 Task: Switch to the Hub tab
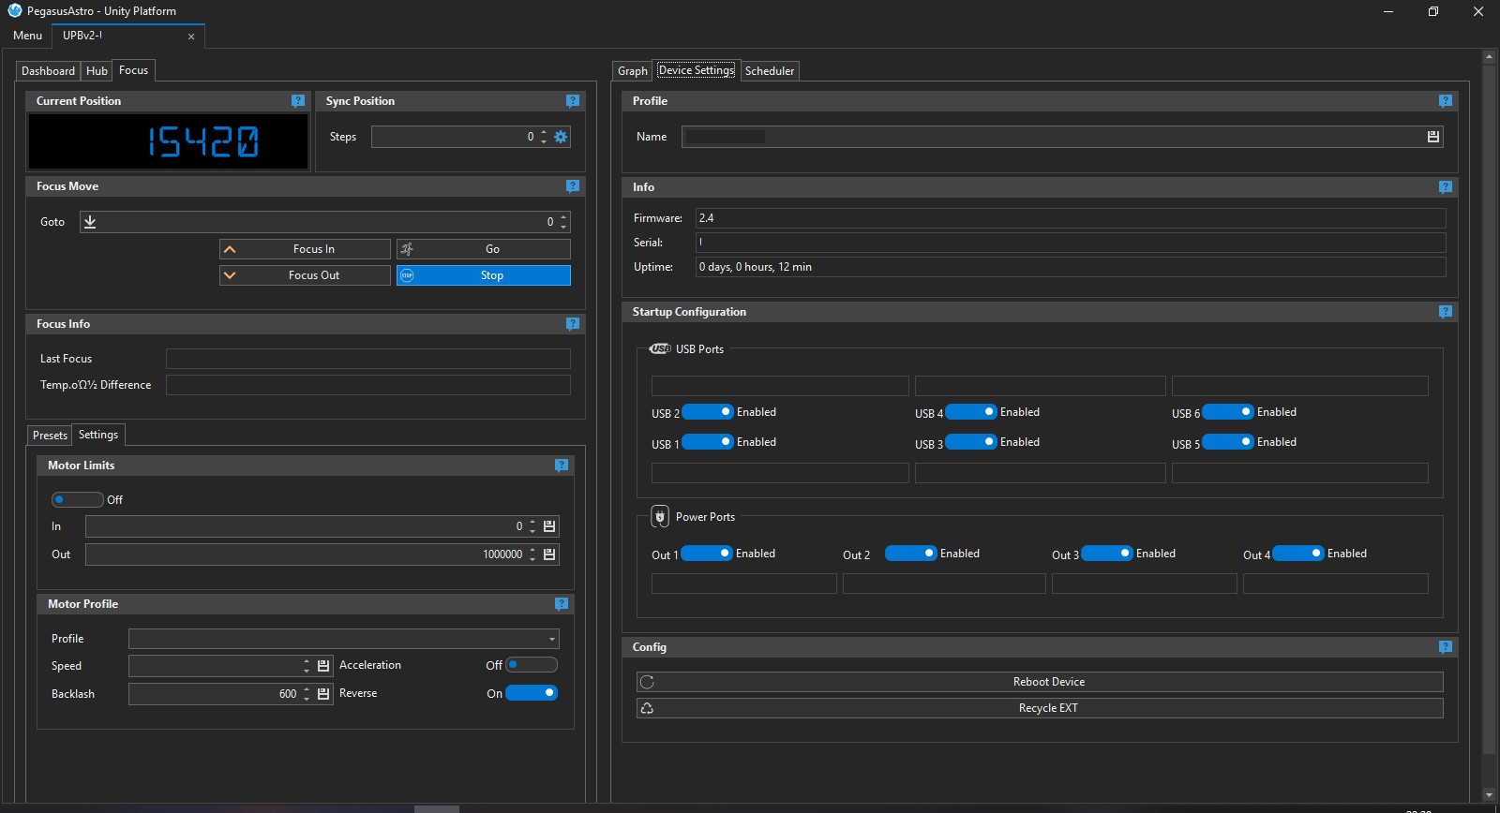coord(97,71)
